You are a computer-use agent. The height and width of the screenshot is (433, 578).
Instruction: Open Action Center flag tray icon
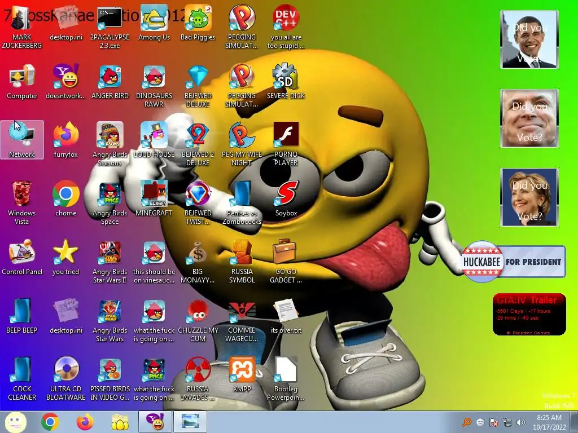493,422
